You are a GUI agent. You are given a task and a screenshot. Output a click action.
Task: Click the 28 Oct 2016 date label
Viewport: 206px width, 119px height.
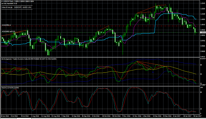pyautogui.click(x=117, y=116)
